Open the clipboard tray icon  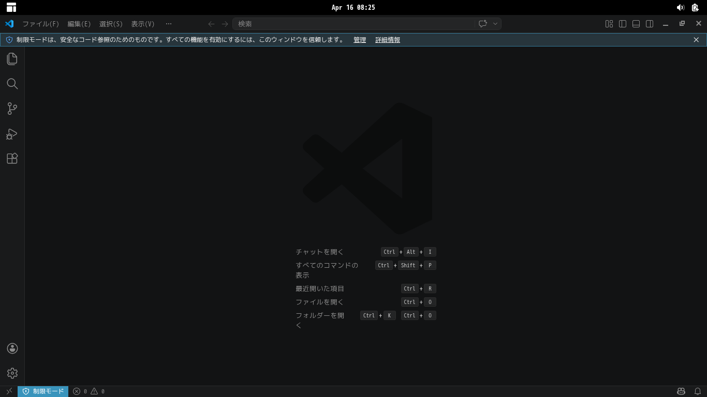pos(695,8)
